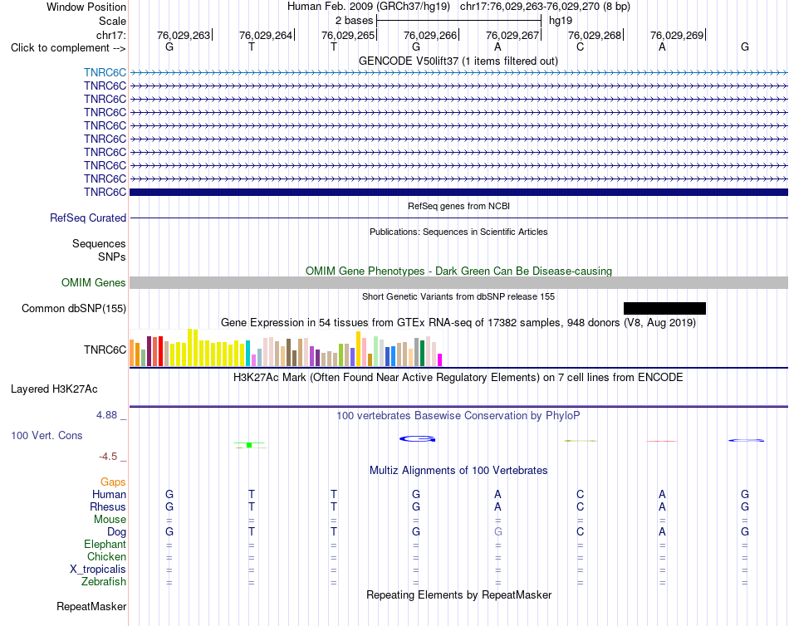The width and height of the screenshot is (789, 626).
Task: Click the 'Window Position' label
Action: coord(86,7)
